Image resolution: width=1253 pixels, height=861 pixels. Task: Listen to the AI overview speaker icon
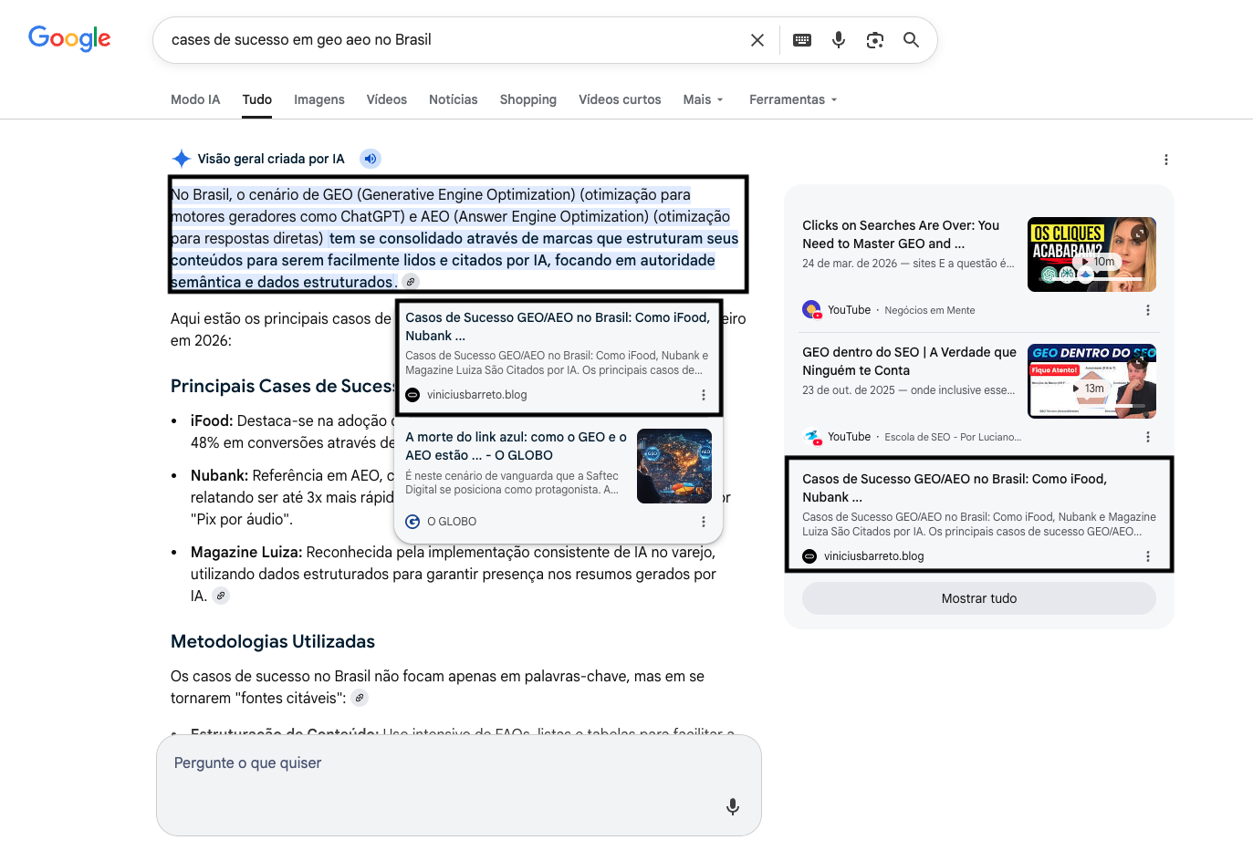370,159
